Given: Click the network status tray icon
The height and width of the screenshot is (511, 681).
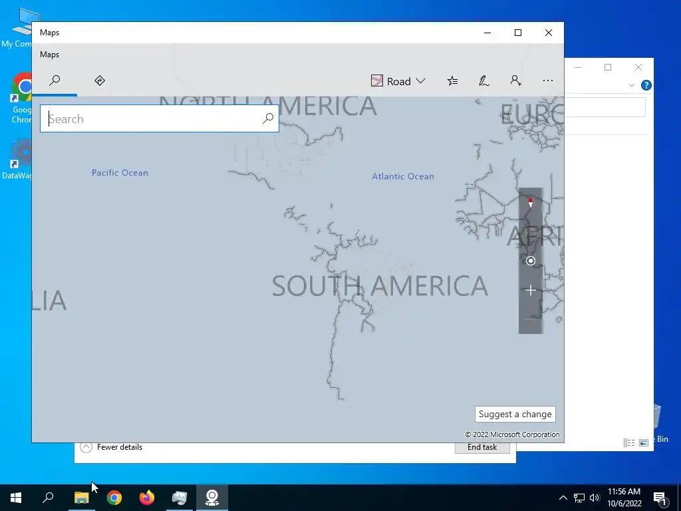Looking at the screenshot, I should point(579,498).
